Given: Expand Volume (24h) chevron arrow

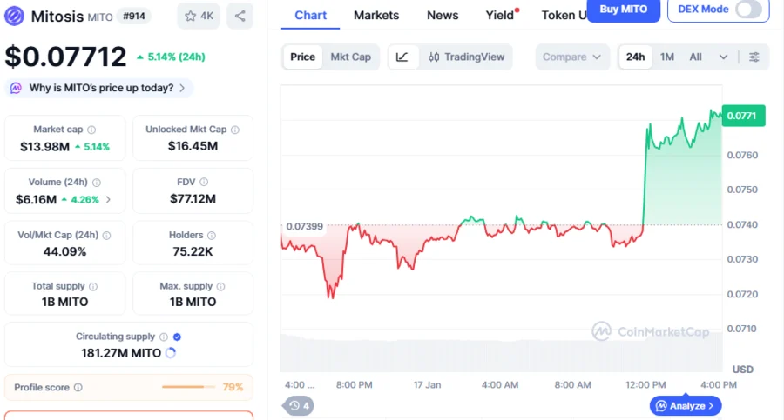Looking at the screenshot, I should point(108,199).
